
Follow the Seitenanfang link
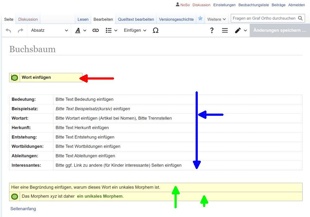[23, 209]
